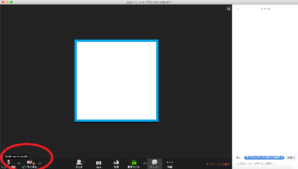The height and width of the screenshot is (169, 298).
Task: Click the red End Meeting text
Action: (x=218, y=164)
